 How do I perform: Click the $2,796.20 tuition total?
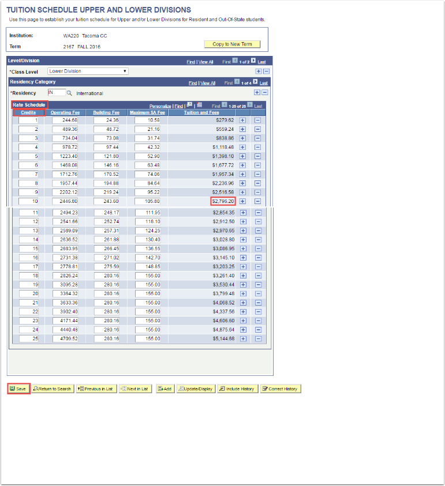pyautogui.click(x=223, y=201)
